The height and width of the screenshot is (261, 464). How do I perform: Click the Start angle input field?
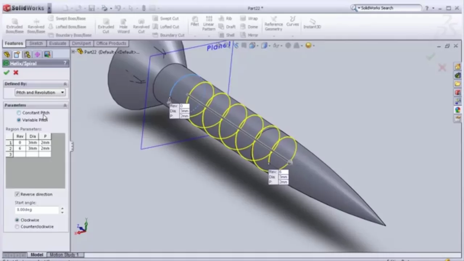(37, 210)
